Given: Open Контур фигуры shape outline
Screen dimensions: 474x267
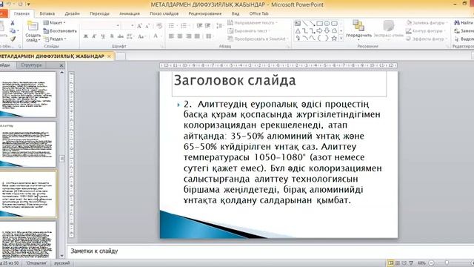Looking at the screenshot, I should [x=426, y=31].
